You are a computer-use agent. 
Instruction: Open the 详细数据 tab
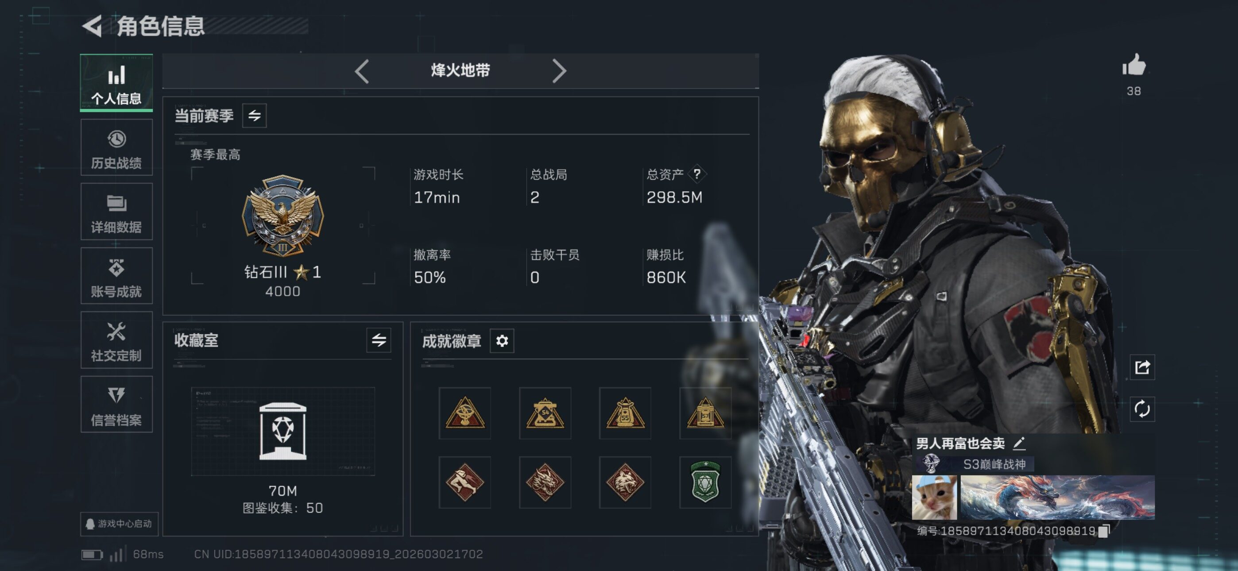click(117, 212)
